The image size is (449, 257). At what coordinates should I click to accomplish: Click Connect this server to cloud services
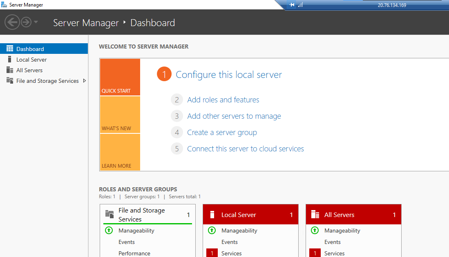tap(246, 148)
